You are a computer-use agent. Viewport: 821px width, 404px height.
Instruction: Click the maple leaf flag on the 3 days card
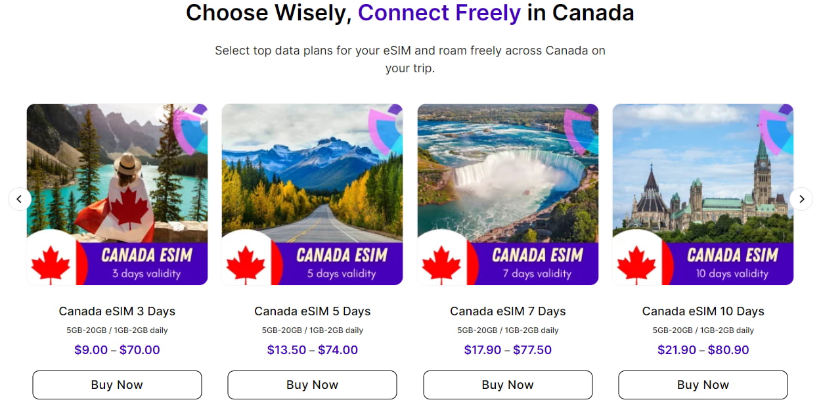(x=51, y=264)
